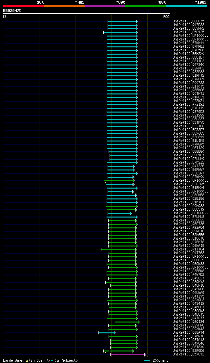Select the UniRef100_C8UID7 label

tap(188, 57)
